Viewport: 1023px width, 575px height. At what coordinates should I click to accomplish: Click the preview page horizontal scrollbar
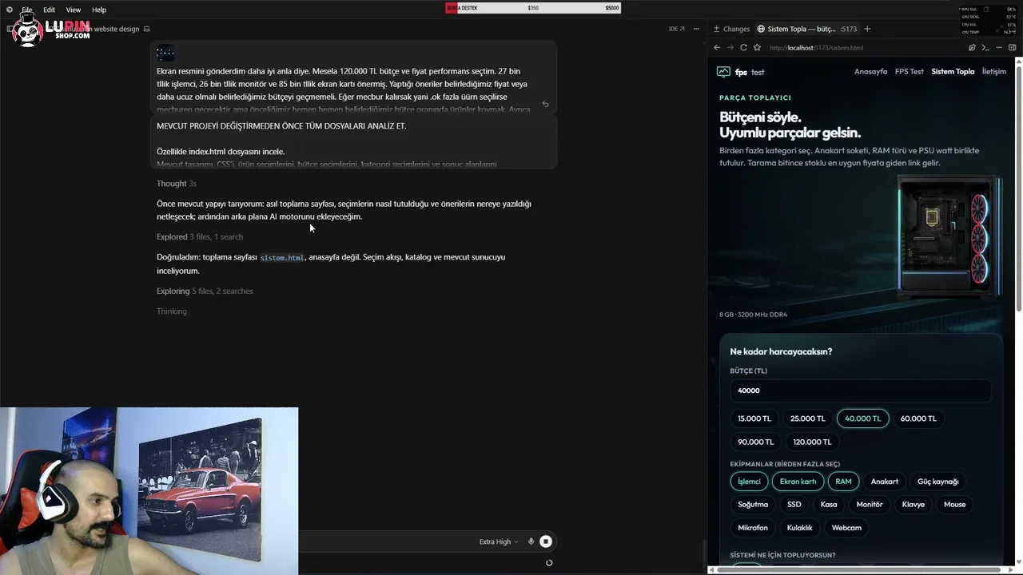coord(859,569)
